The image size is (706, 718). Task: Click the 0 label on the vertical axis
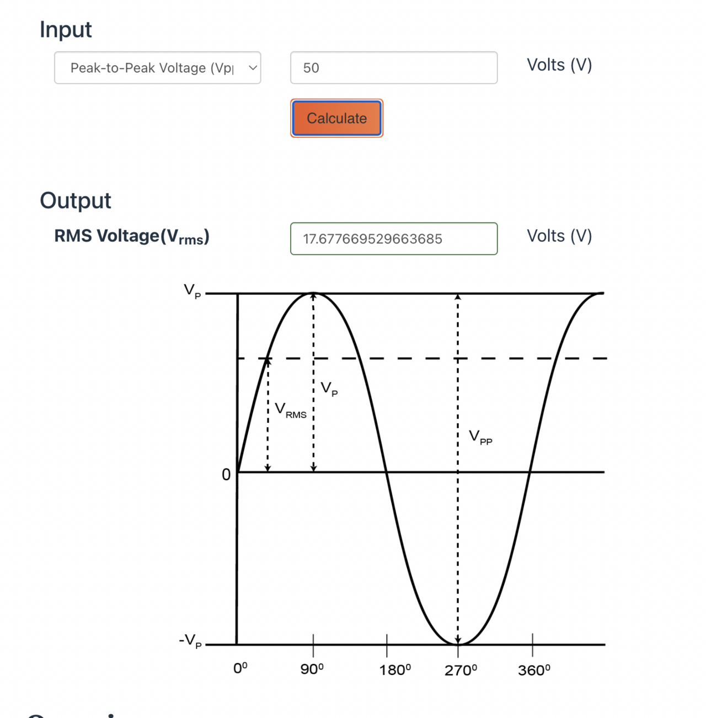pos(226,475)
